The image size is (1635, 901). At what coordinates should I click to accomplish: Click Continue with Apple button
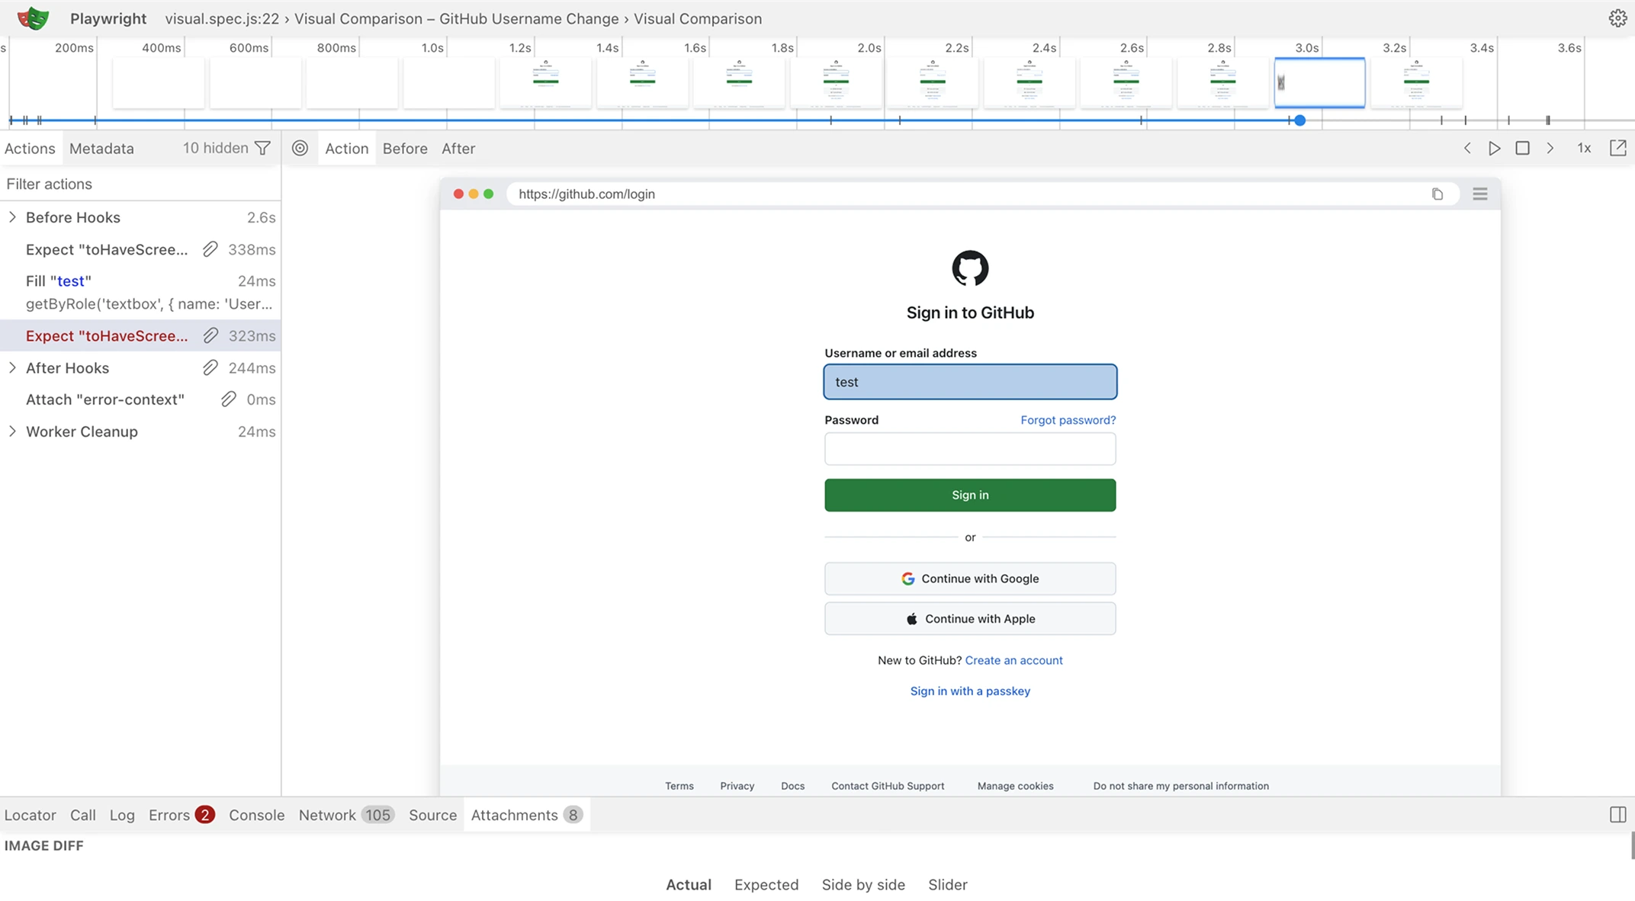click(970, 619)
